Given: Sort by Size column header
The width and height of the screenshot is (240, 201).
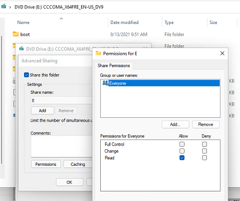Looking at the screenshot, I should (x=213, y=22).
